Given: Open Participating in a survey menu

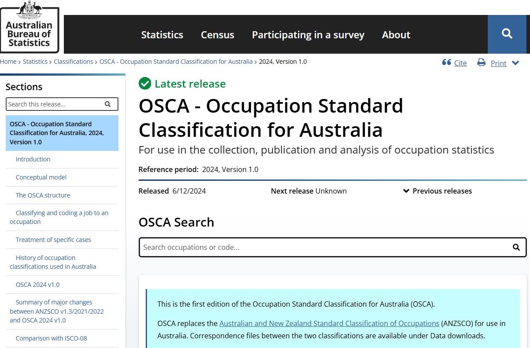Looking at the screenshot, I should [308, 35].
